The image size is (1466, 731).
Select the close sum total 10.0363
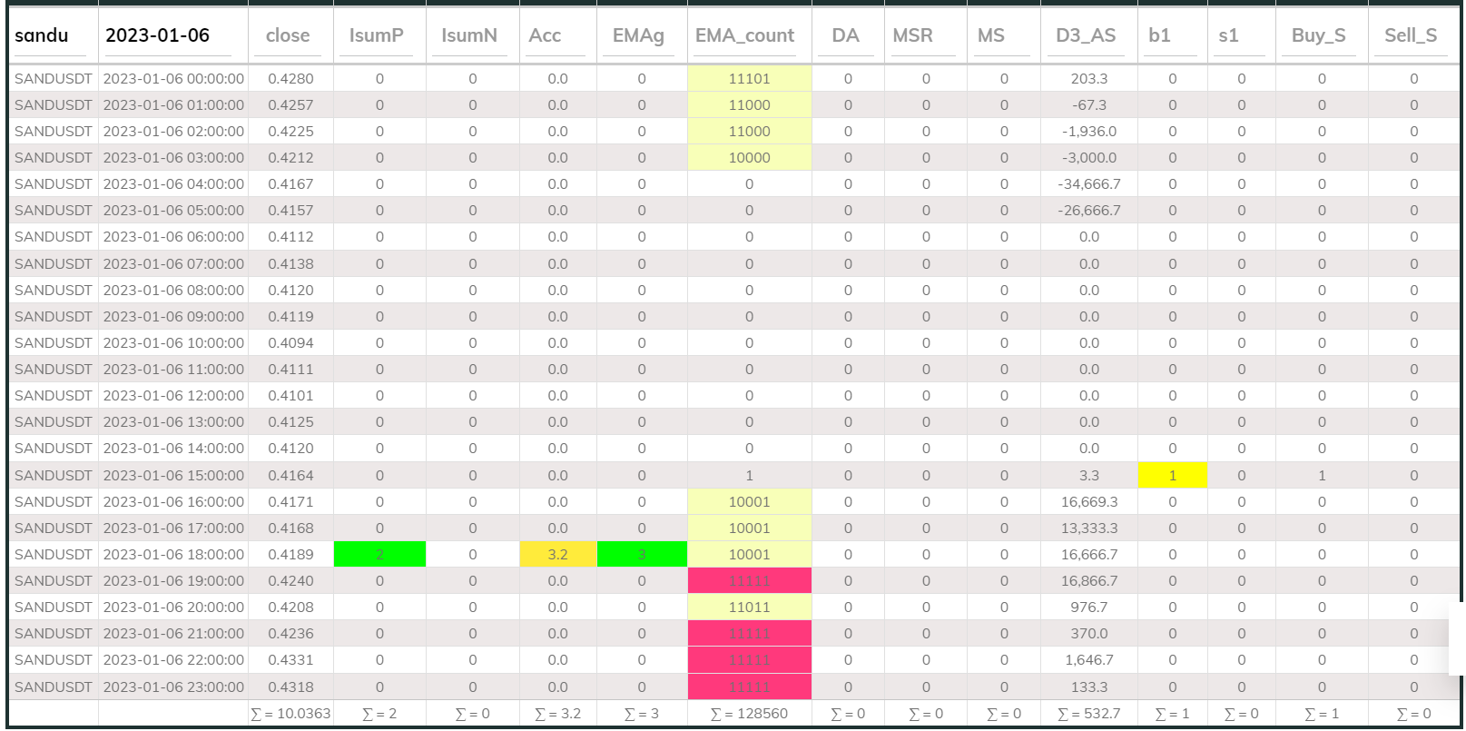click(x=291, y=714)
